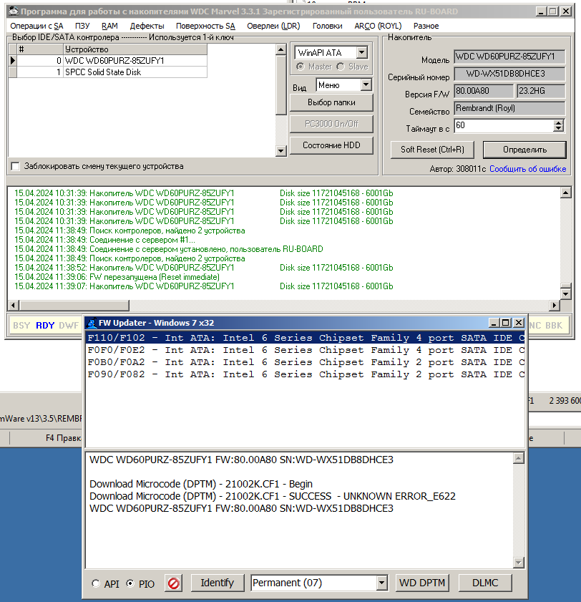Click the WD DPTM button
This screenshot has height=602, width=581.
[422, 583]
